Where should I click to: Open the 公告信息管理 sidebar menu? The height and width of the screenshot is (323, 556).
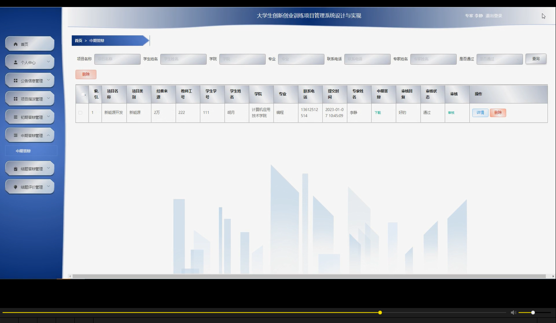(x=30, y=80)
